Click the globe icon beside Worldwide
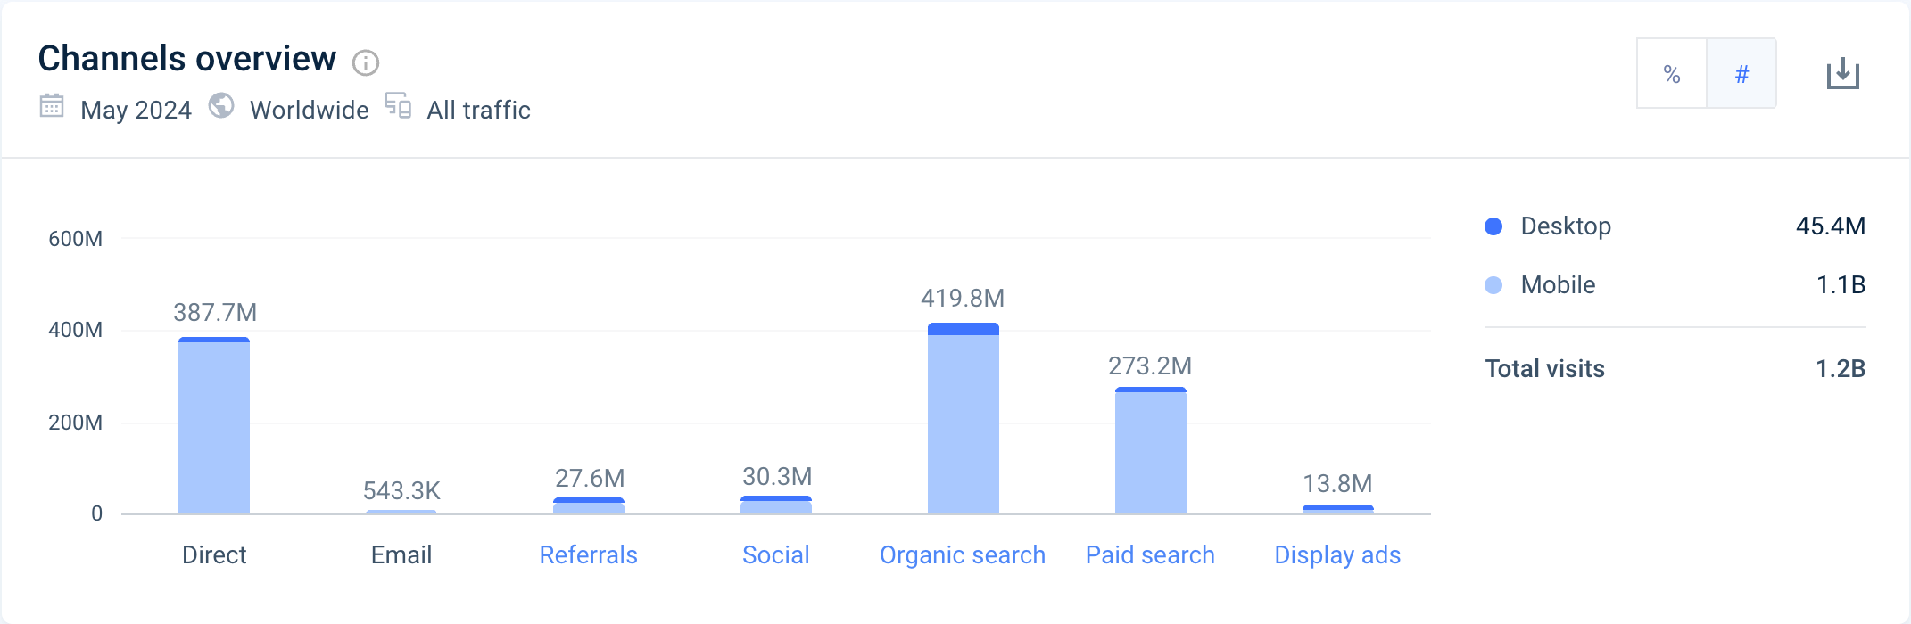The height and width of the screenshot is (624, 1911). coord(221,106)
